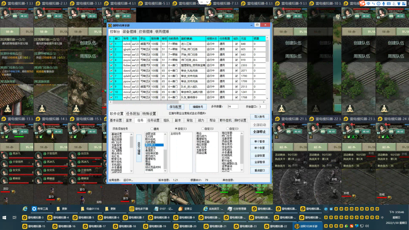Click the 练功 icon in 雷电模拟器-9 window
Viewport: 409px width, 230px height.
point(297,16)
